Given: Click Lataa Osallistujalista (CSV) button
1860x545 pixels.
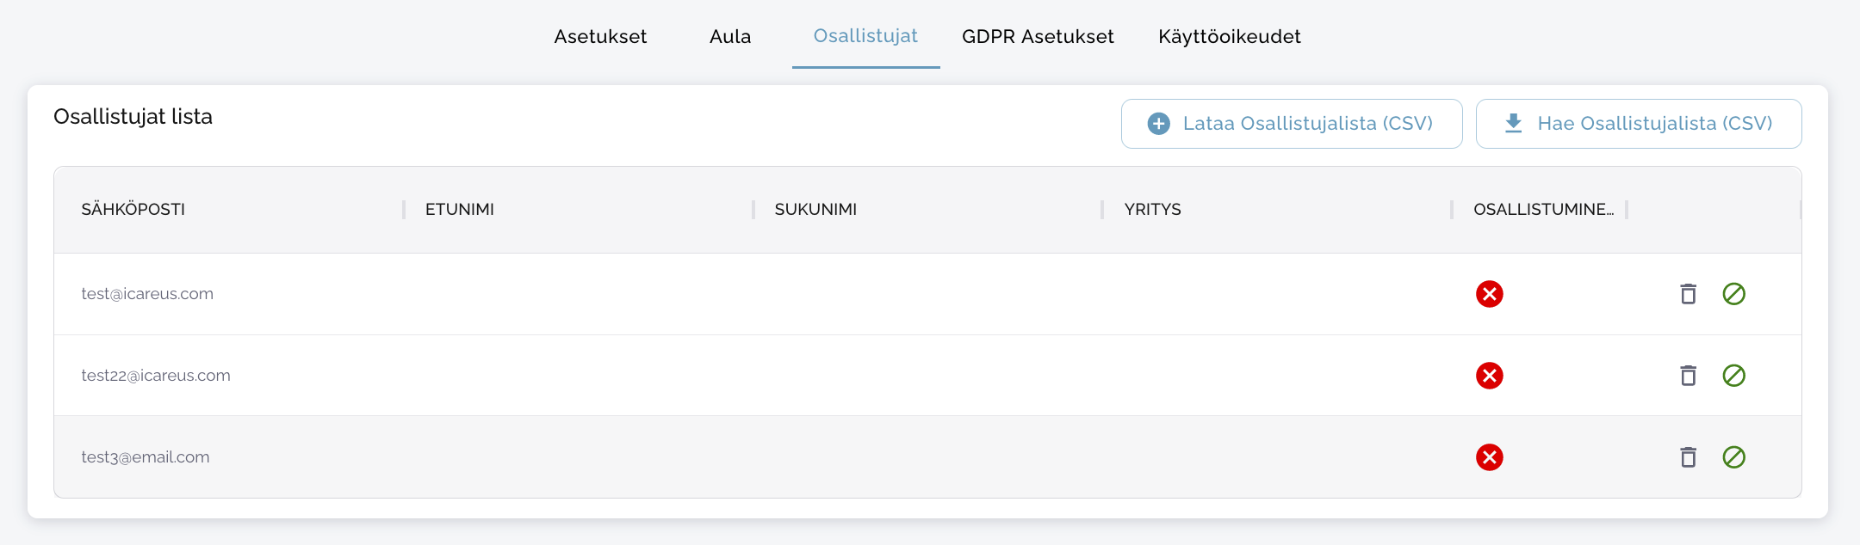Looking at the screenshot, I should 1291,124.
